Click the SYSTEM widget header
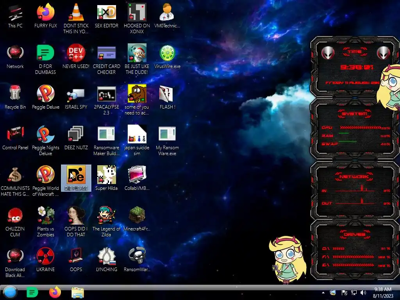 click(355, 114)
